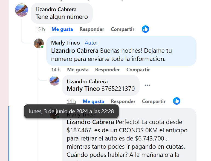Open Marly Tineo's profile picture
The image size is (211, 161).
[39, 43]
